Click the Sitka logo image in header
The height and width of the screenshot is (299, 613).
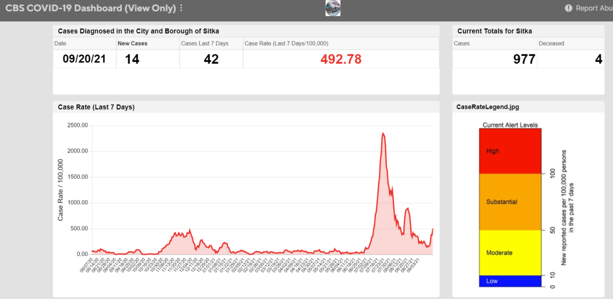[x=332, y=8]
